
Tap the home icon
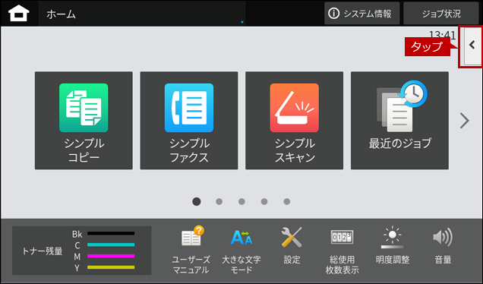(19, 14)
